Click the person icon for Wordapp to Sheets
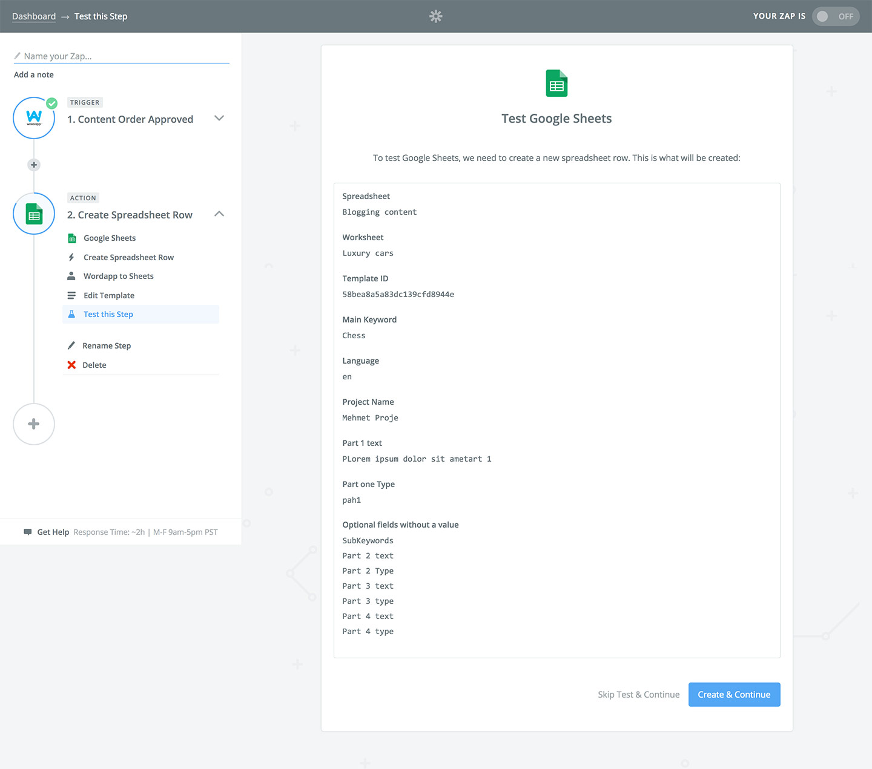 click(71, 276)
